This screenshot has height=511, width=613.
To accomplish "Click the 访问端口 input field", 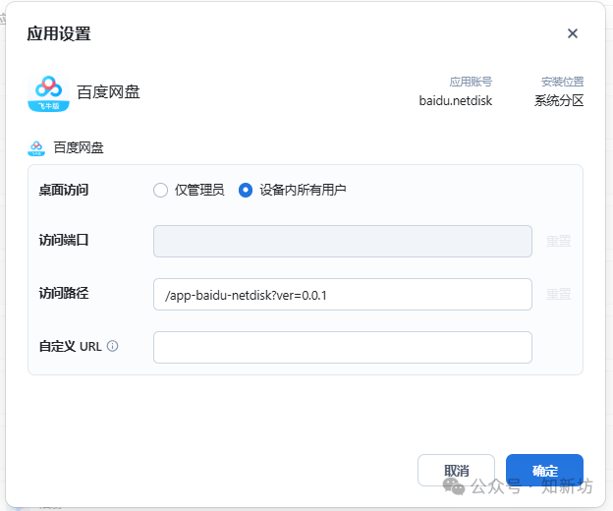I will [343, 241].
